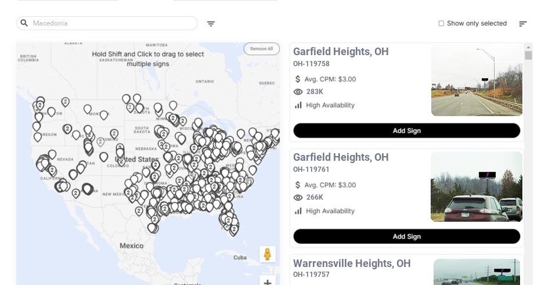Click the search magnifier icon
This screenshot has width=534, height=285.
click(x=24, y=23)
